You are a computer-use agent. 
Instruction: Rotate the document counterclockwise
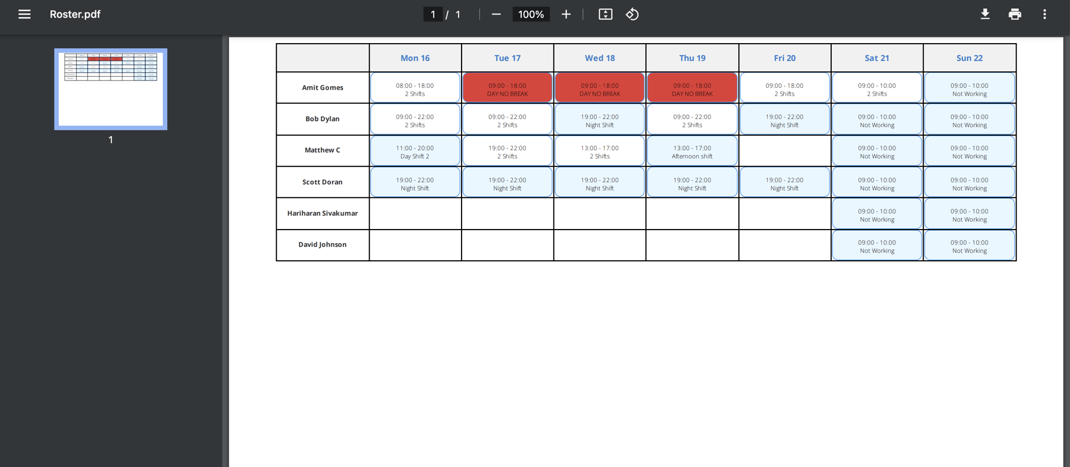click(x=632, y=14)
